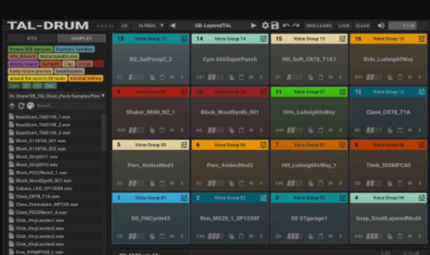Click into the sample Search field
Viewport: 430px width, 255px height.
tap(70, 106)
